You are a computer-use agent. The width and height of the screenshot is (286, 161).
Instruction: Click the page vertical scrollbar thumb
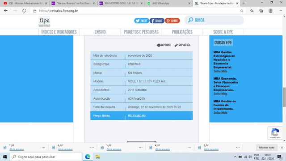(284, 97)
